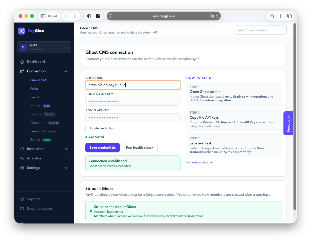Open the Feedback side tab
Screen dimensions: 311x242
(x=288, y=123)
